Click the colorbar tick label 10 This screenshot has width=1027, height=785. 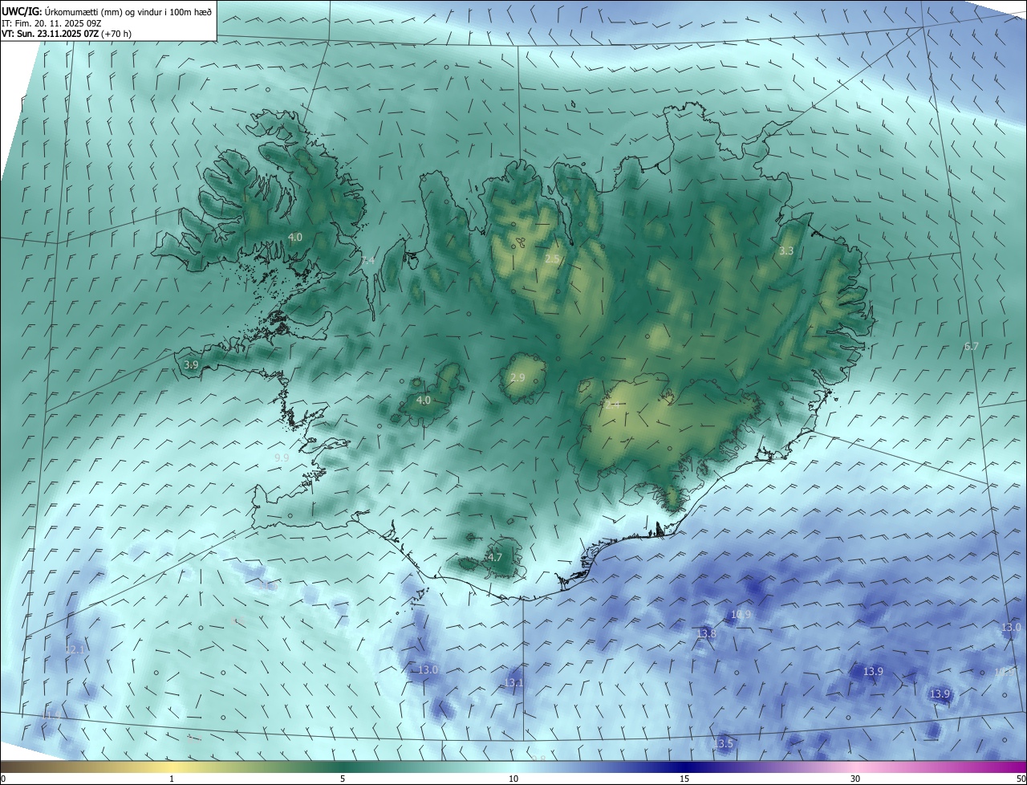pyautogui.click(x=513, y=779)
